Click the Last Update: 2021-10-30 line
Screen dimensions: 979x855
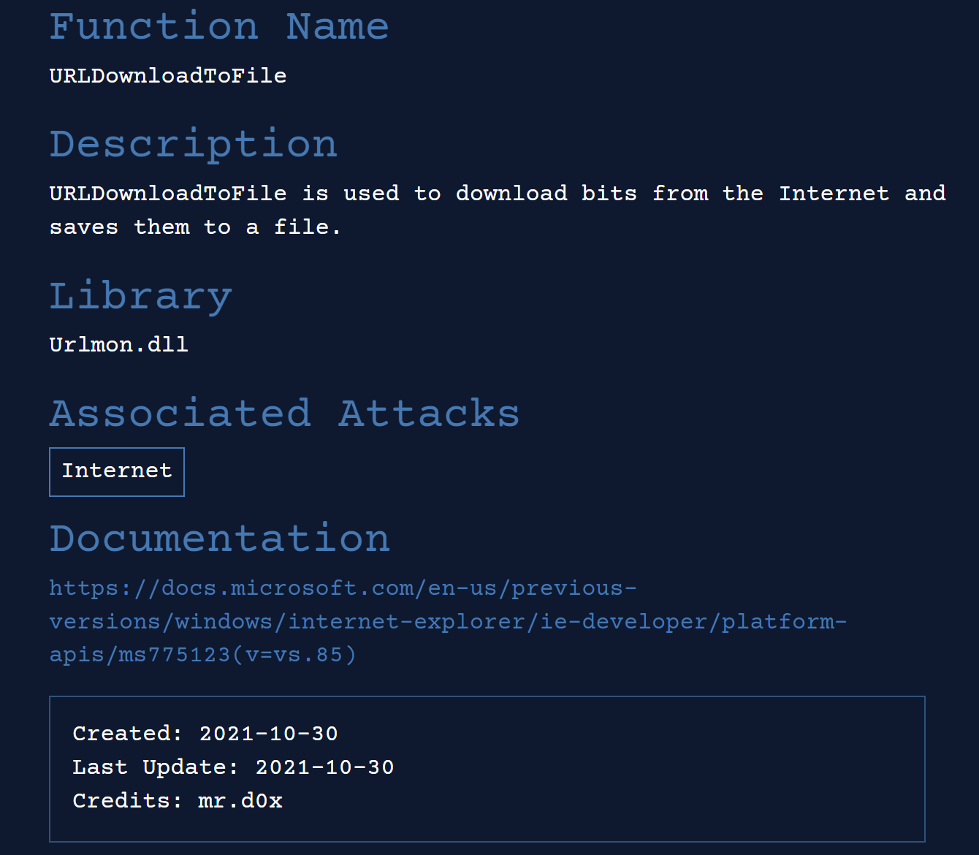233,767
